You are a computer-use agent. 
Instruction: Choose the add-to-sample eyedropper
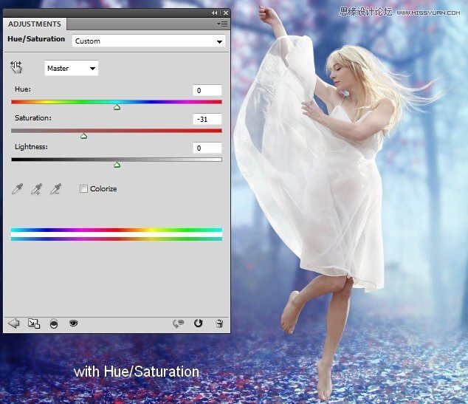coord(36,189)
